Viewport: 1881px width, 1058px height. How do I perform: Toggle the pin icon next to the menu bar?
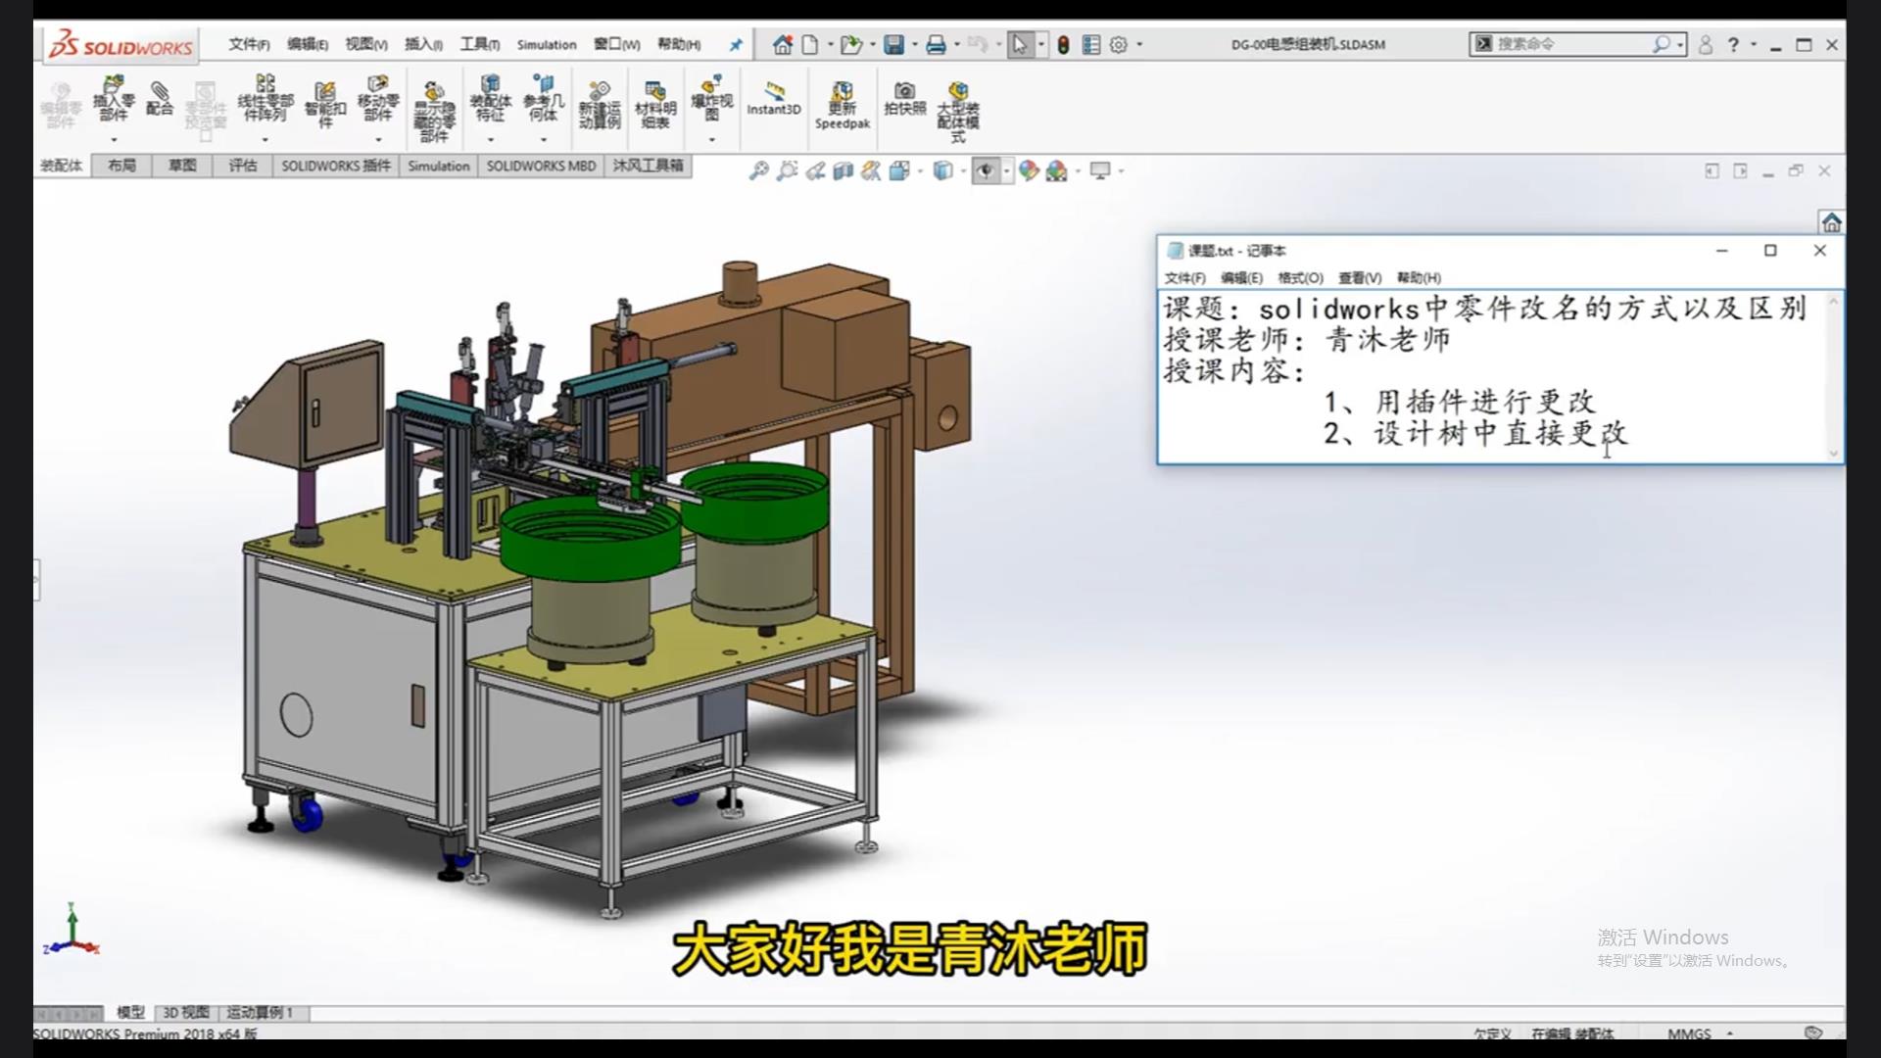click(x=736, y=44)
